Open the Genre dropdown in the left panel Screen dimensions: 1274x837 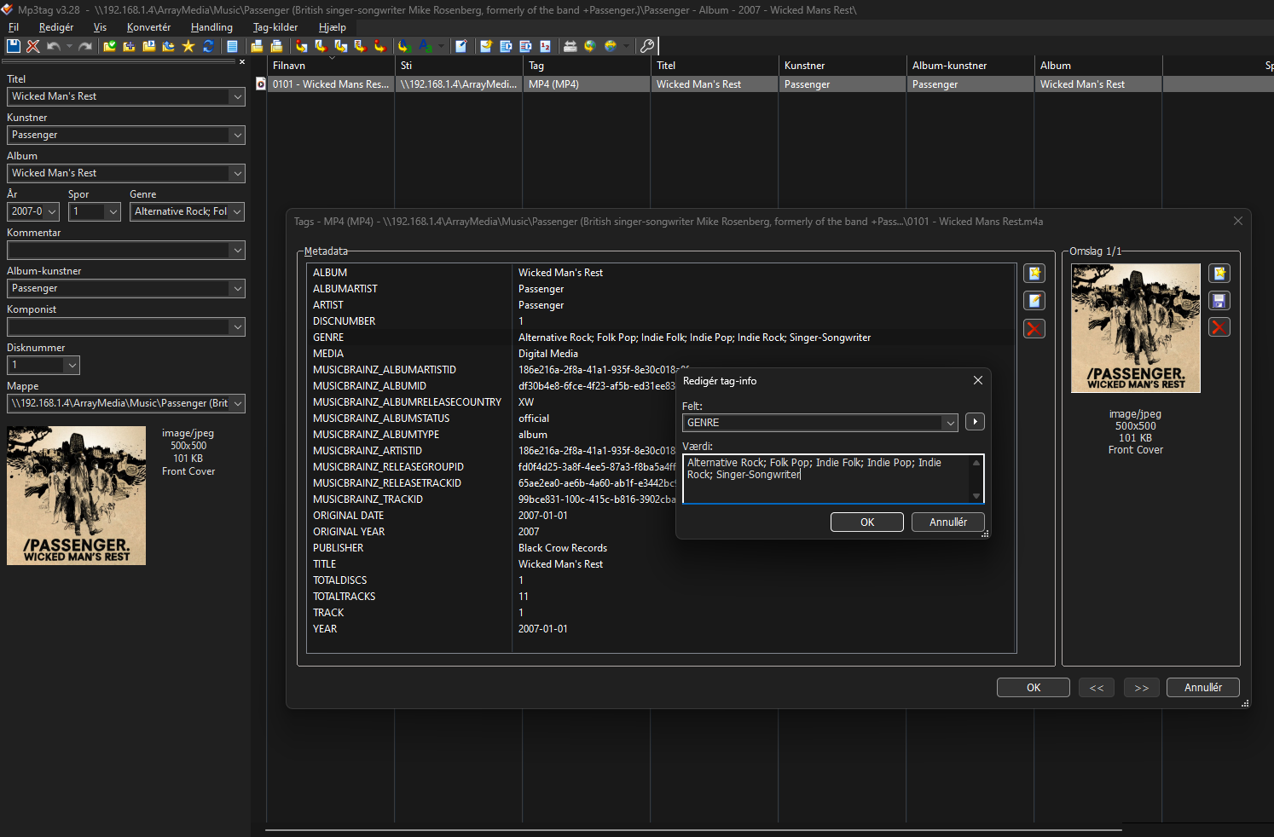pos(236,211)
